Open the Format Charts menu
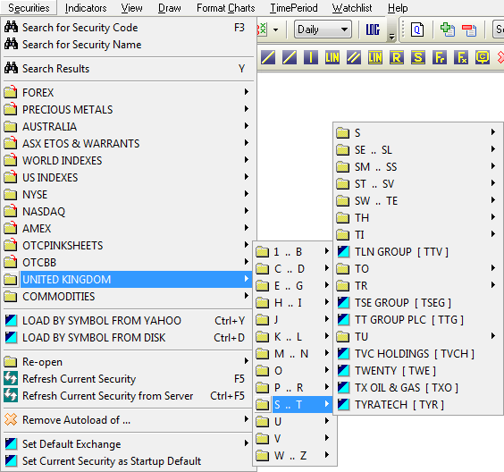The height and width of the screenshot is (472, 504). coord(226,8)
